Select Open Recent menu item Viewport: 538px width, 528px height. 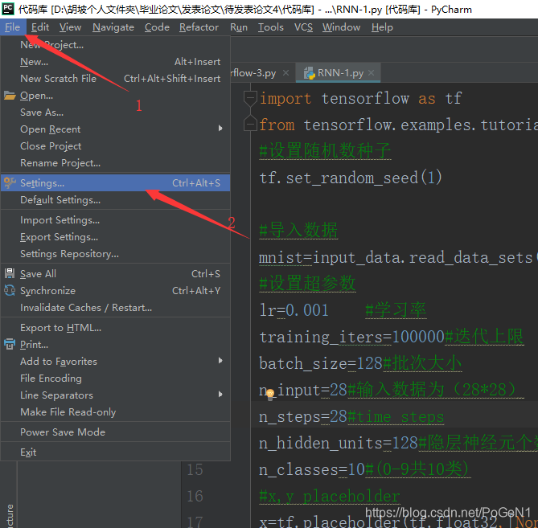click(x=115, y=129)
